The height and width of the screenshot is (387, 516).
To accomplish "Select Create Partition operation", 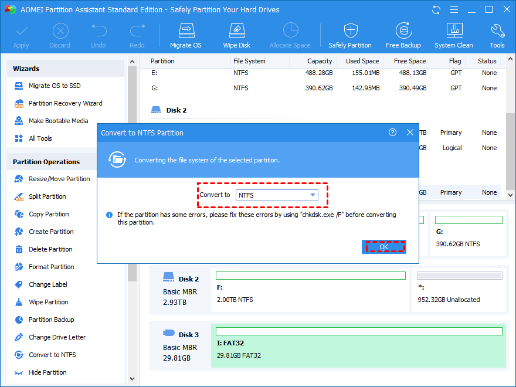I will (44, 232).
